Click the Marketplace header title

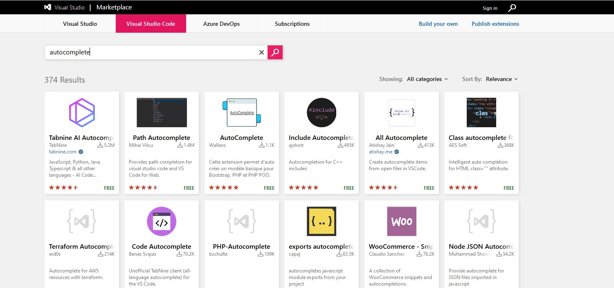click(114, 7)
